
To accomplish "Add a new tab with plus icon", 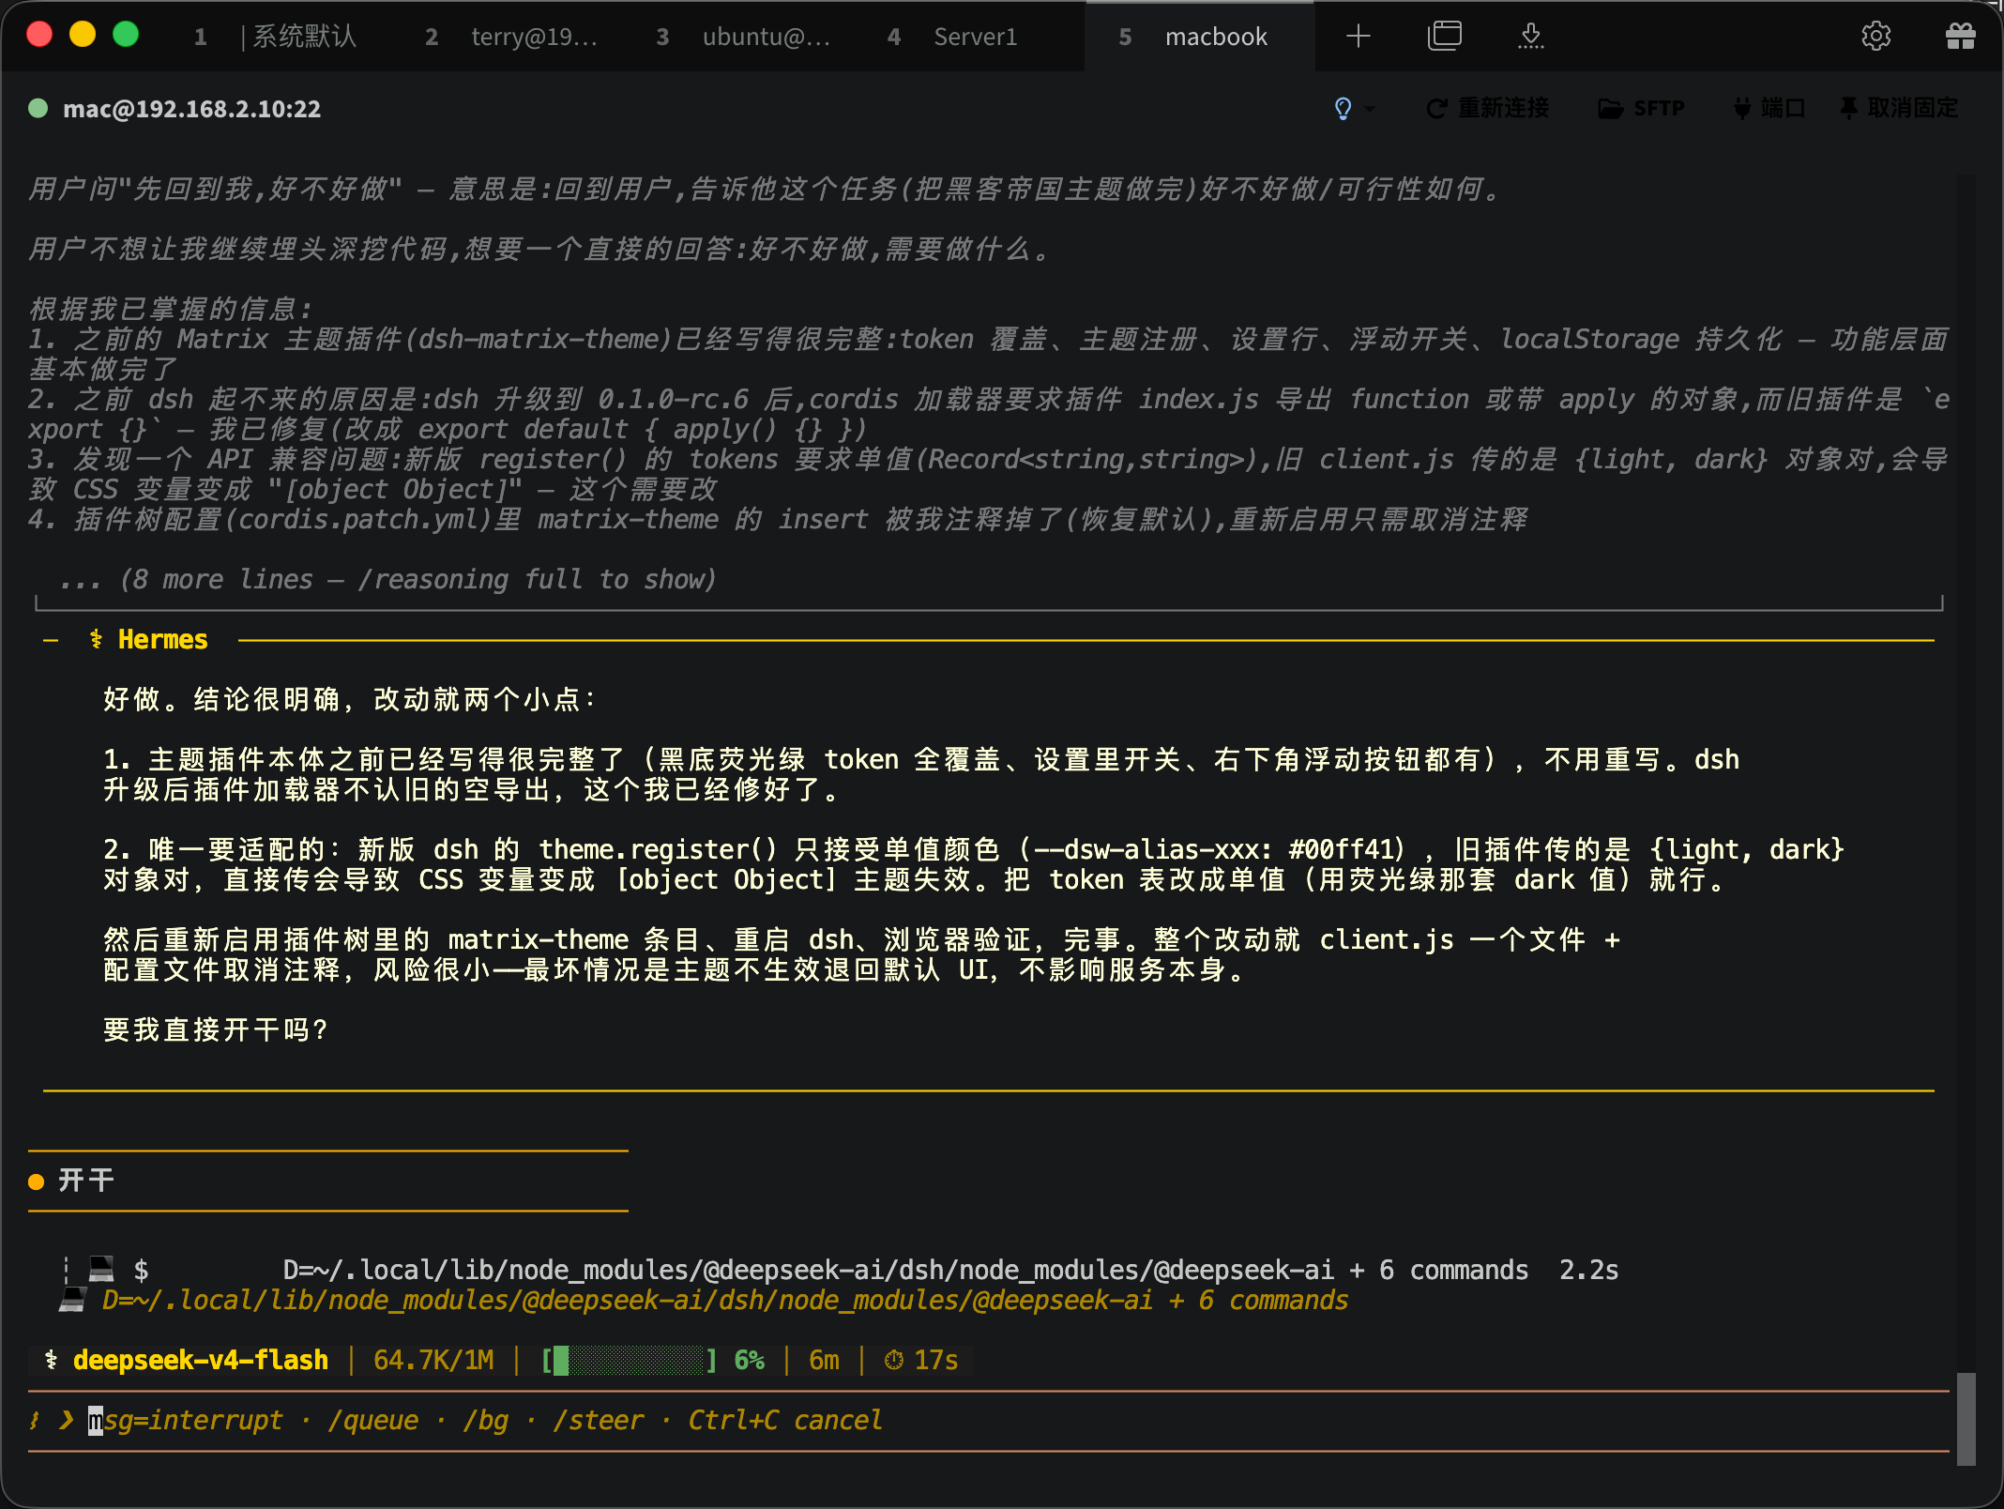I will 1358,37.
